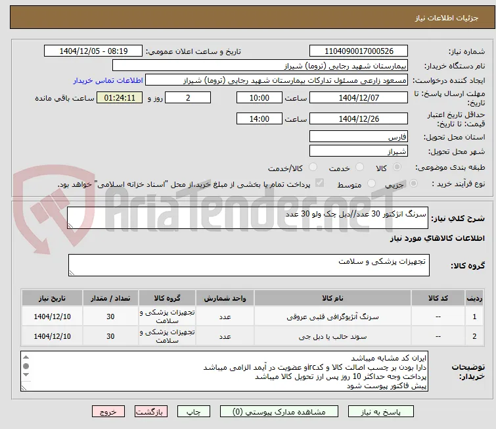The image size is (496, 429).
Task: Click delivery province field فارس
Action: click(359, 137)
